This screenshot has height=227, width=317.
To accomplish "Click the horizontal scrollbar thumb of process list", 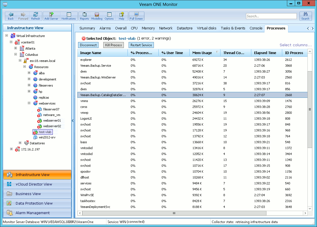I will (x=174, y=213).
